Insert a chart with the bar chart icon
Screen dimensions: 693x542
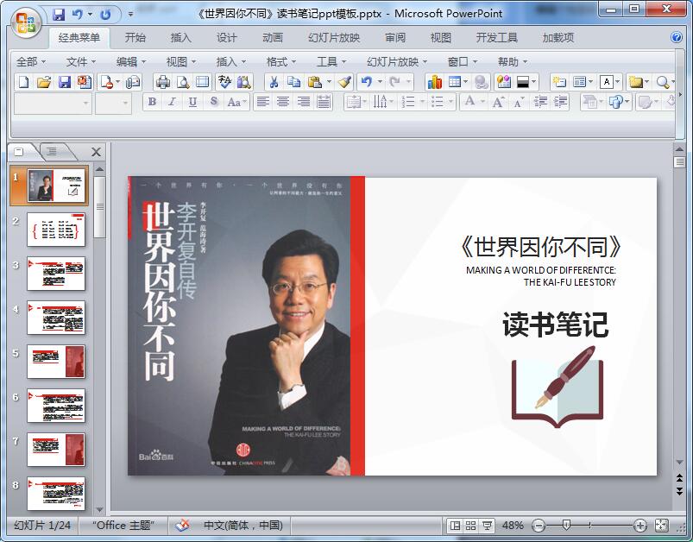coord(434,82)
